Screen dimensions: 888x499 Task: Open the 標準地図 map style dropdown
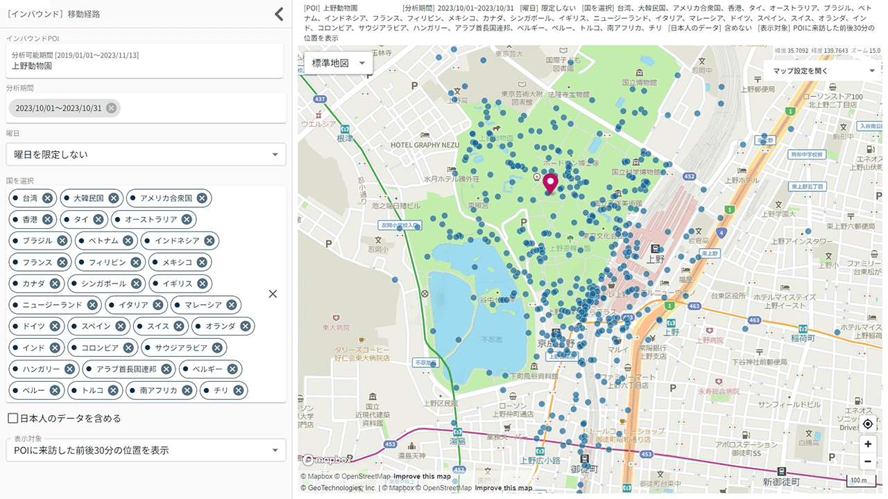(339, 63)
